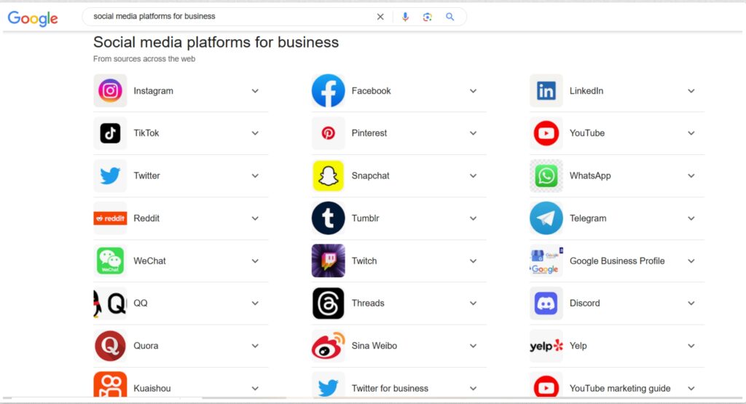
Task: Expand the Instagram entry chevron
Action: 255,91
